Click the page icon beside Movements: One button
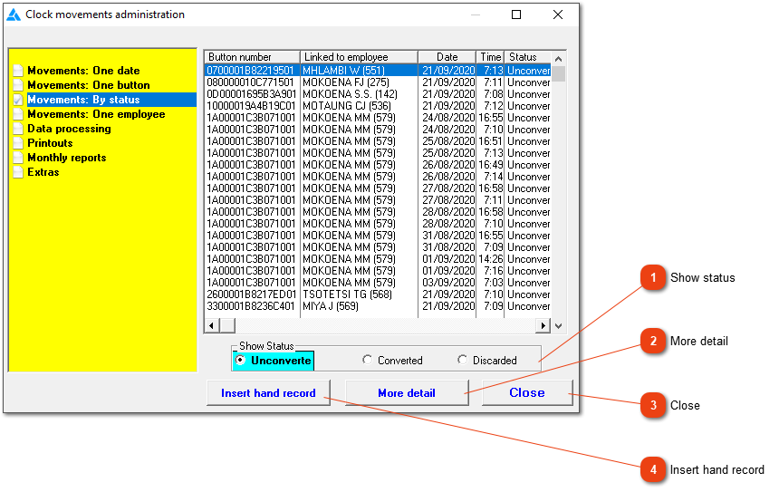The height and width of the screenshot is (492, 779). pos(18,85)
